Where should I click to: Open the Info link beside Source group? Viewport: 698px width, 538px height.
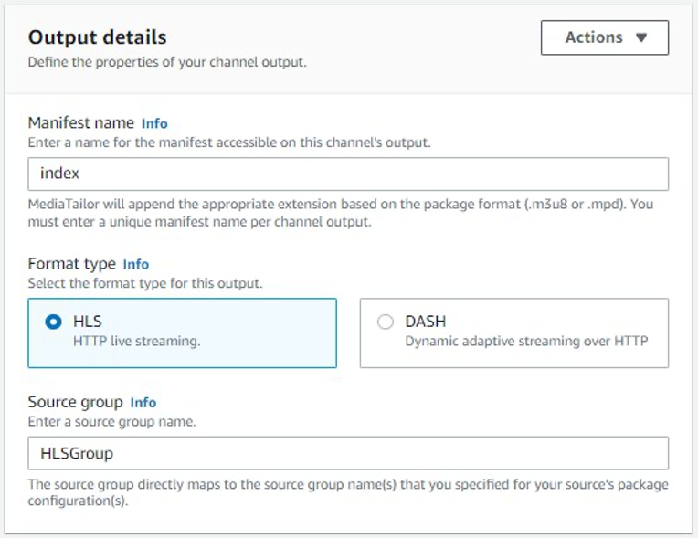pyautogui.click(x=143, y=403)
